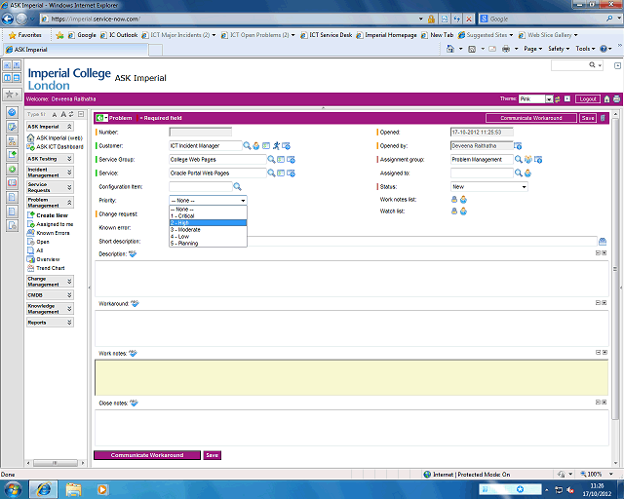Click the Configuration item search magnifier
The height and width of the screenshot is (499, 624).
(x=236, y=186)
